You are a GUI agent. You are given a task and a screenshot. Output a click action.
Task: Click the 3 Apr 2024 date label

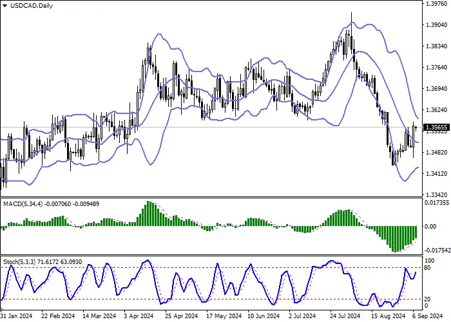(x=140, y=316)
